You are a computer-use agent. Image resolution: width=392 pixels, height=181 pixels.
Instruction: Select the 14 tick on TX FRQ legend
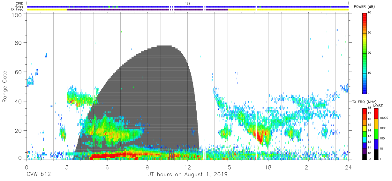pos(369,131)
